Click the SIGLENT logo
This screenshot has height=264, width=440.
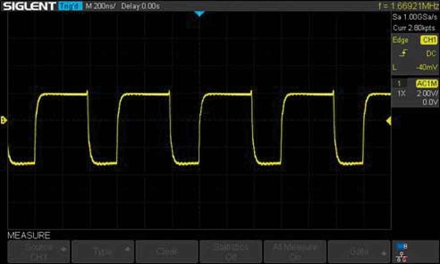[29, 6]
